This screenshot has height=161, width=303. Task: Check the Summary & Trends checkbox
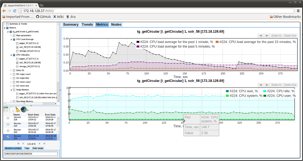tap(7, 24)
